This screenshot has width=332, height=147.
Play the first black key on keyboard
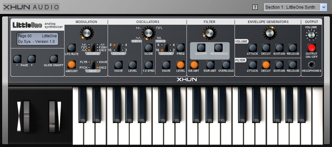82,105
